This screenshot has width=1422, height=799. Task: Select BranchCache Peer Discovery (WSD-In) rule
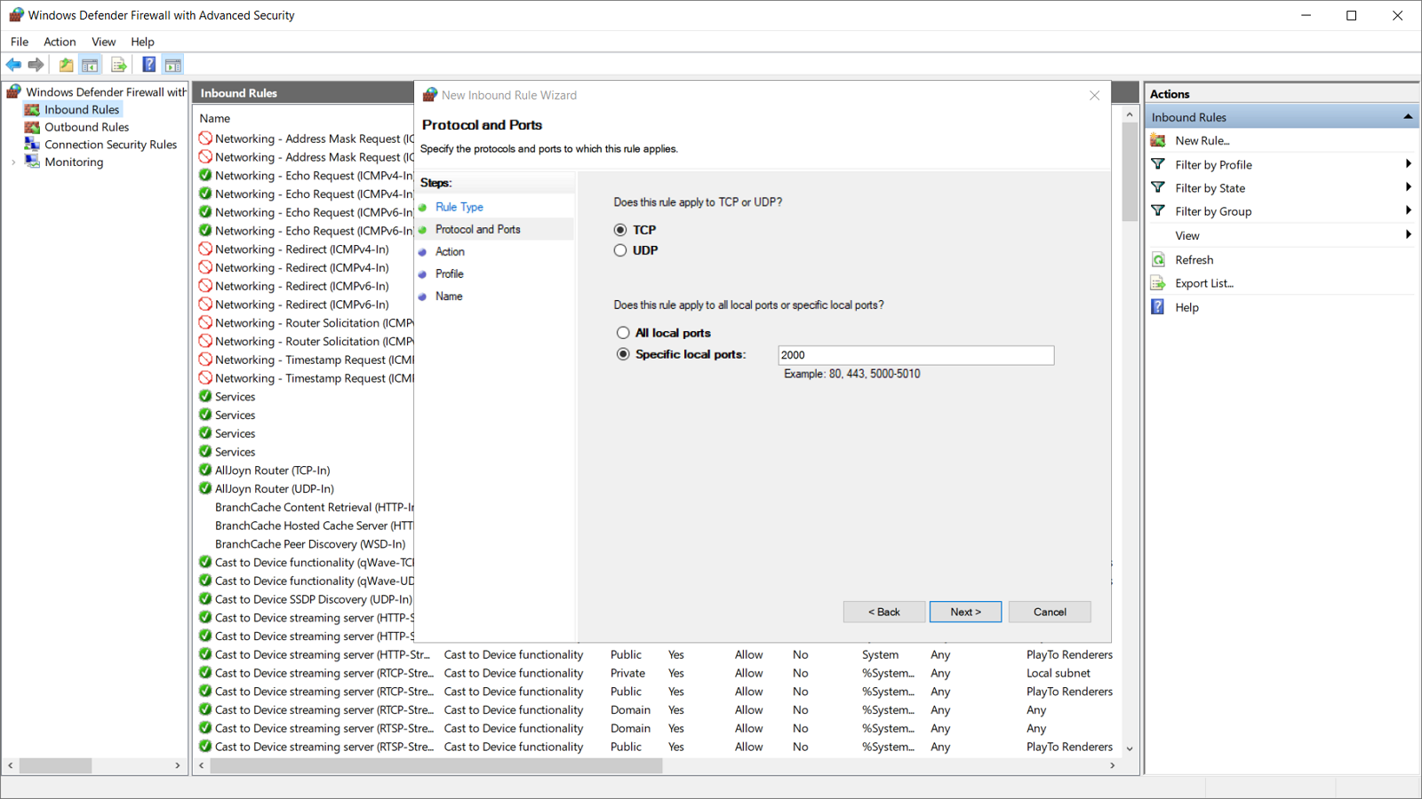(x=310, y=544)
